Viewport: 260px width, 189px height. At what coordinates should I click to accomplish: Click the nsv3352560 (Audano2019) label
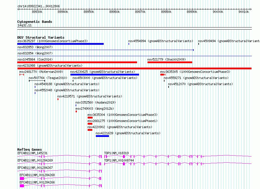96,102
